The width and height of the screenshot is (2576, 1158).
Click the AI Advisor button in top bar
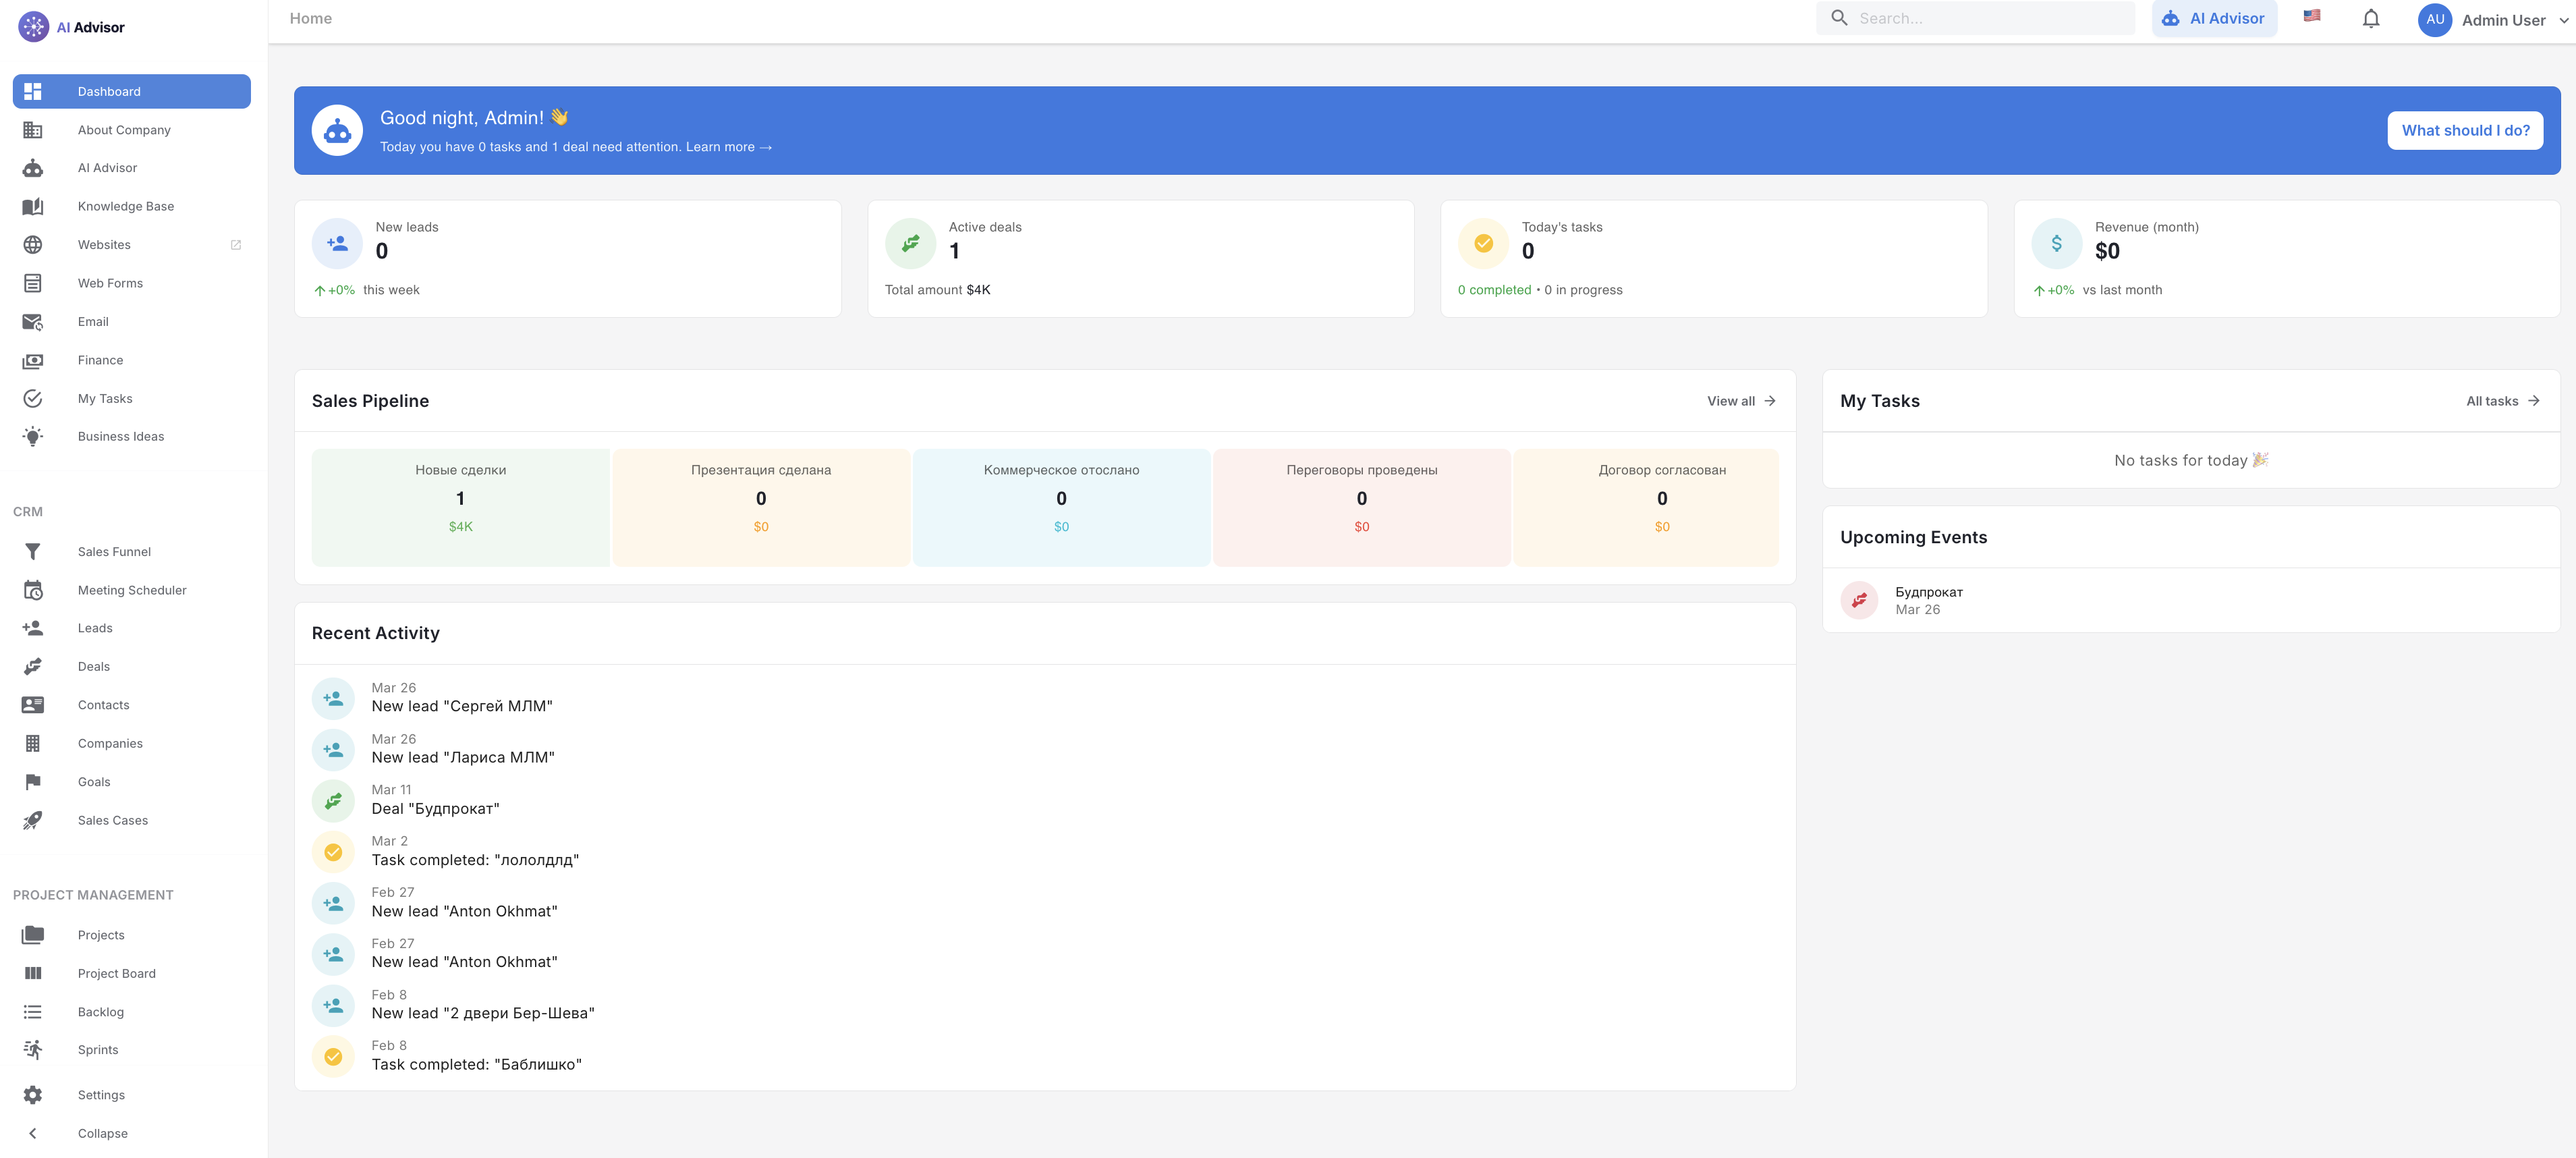tap(2214, 18)
